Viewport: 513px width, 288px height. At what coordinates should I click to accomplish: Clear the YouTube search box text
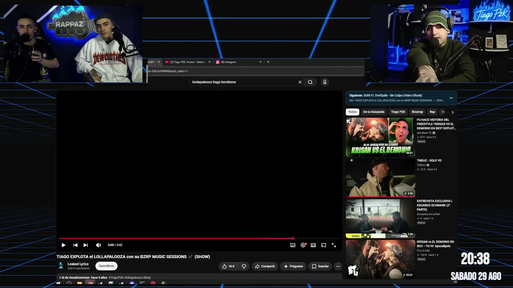300,82
